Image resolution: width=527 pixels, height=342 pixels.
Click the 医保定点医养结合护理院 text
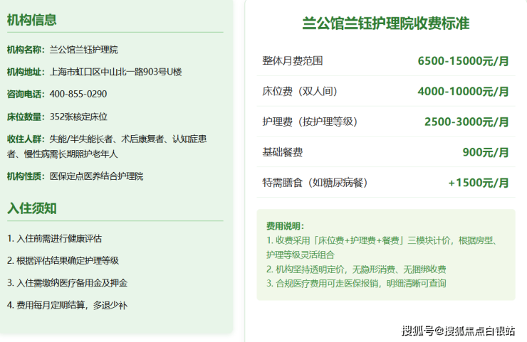click(96, 176)
